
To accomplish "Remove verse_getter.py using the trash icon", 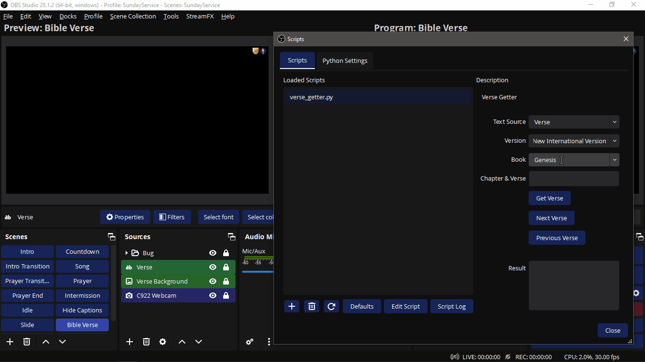I will 311,306.
